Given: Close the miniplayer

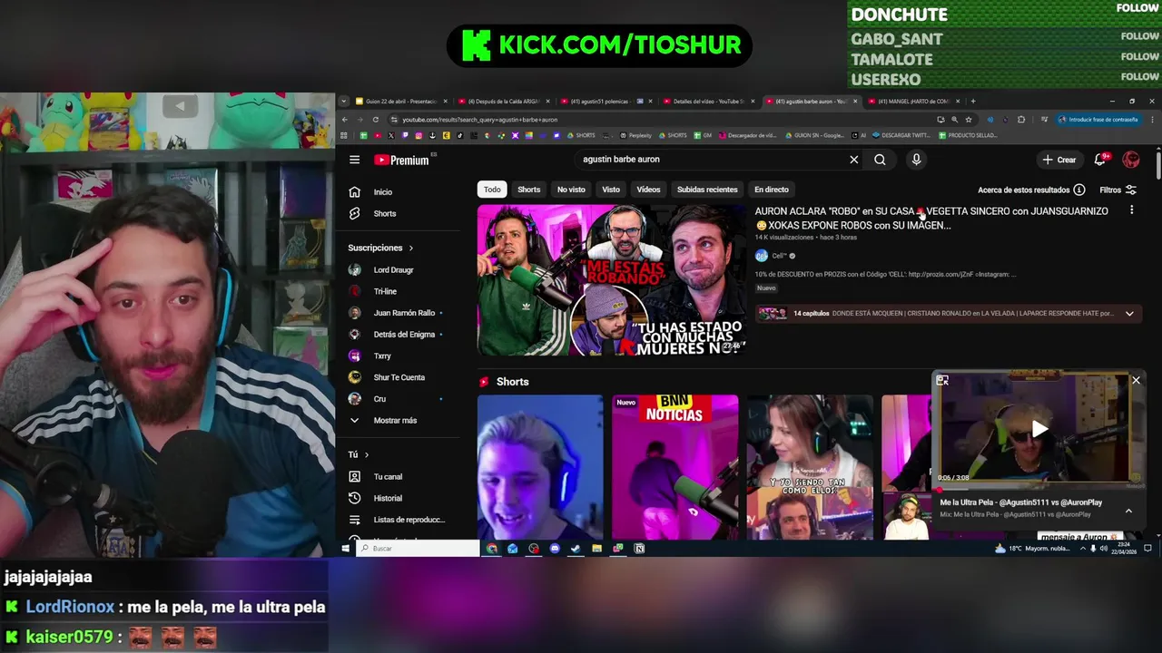Looking at the screenshot, I should point(1136,381).
